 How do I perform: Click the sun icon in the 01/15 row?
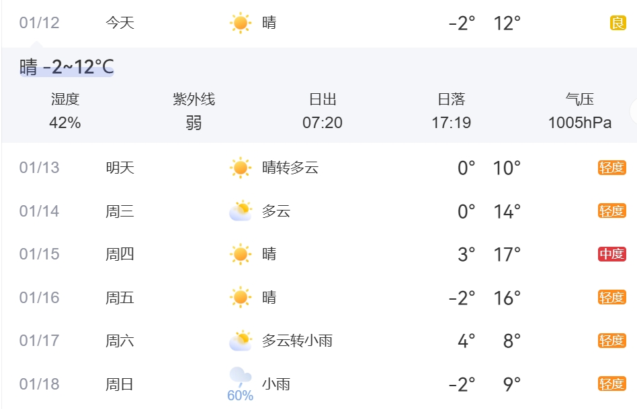[240, 254]
